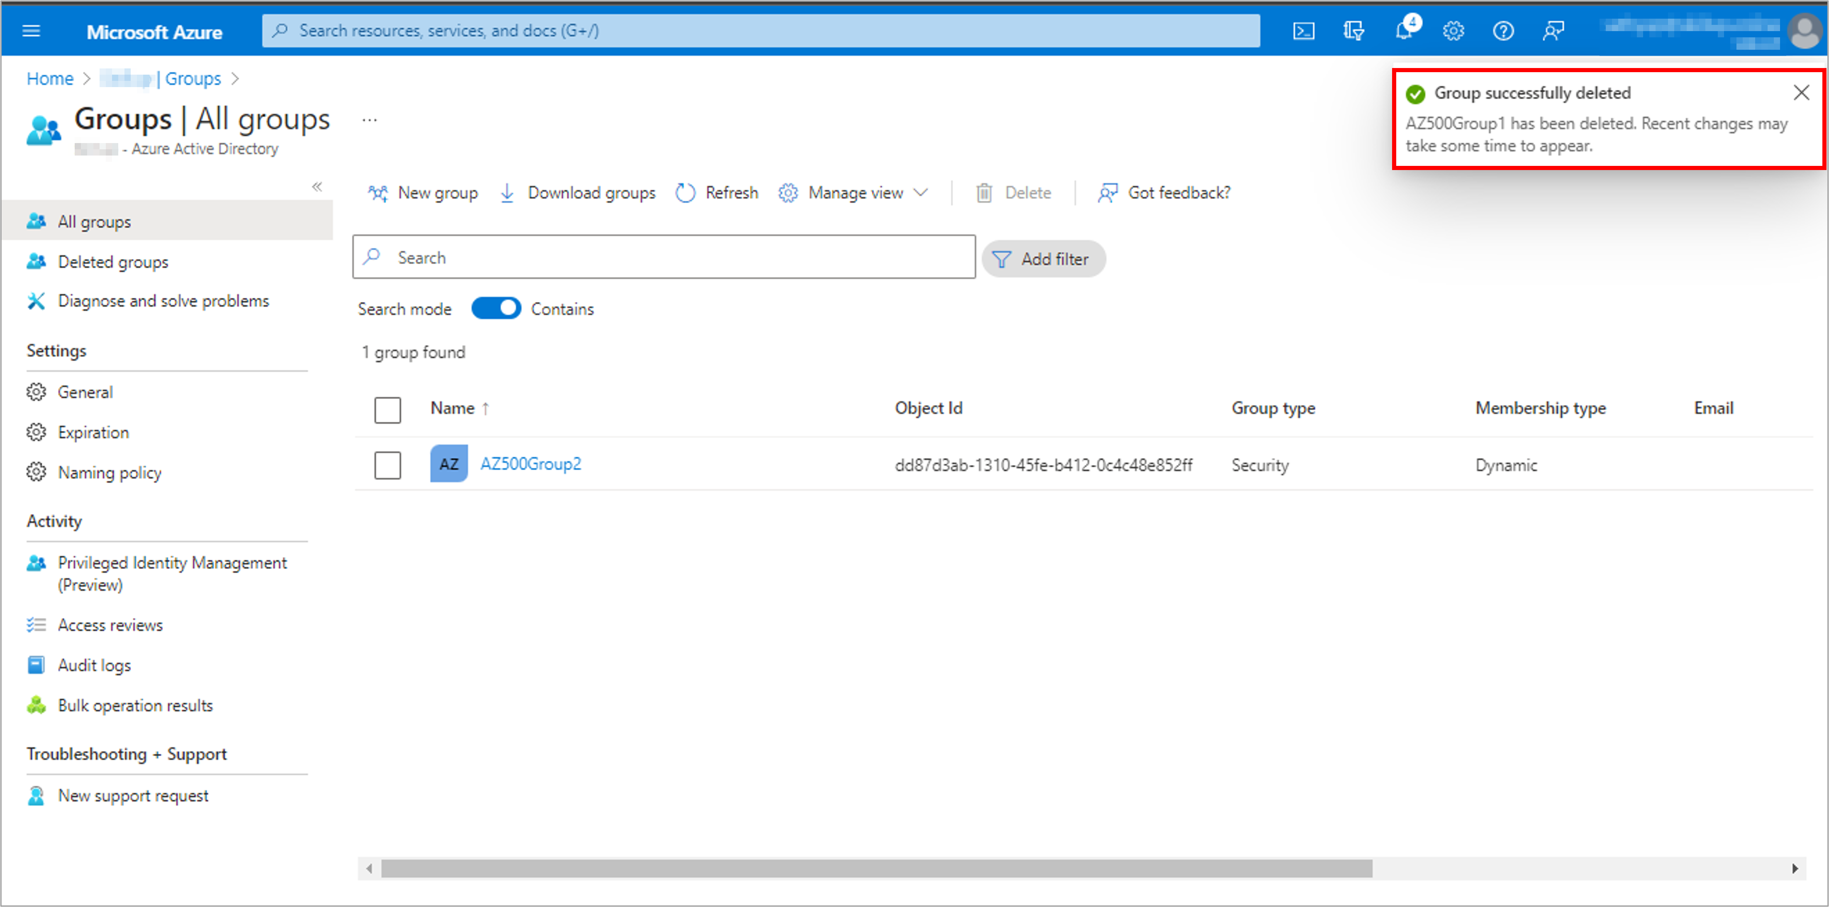Image resolution: width=1829 pixels, height=907 pixels.
Task: Collapse the side menu with double chevron
Action: pos(317,187)
